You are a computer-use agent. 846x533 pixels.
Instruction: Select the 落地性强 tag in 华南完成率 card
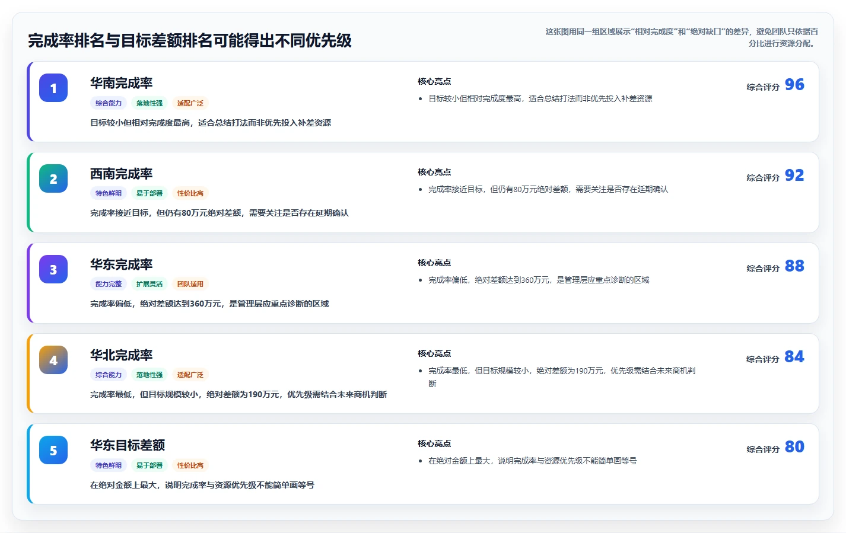[x=150, y=103]
